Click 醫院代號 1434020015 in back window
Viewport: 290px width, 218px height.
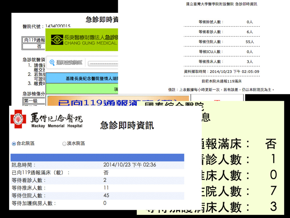click(x=46, y=26)
